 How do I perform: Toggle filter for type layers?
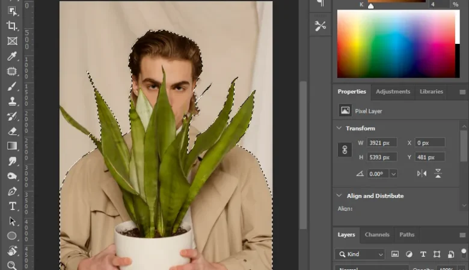423,254
